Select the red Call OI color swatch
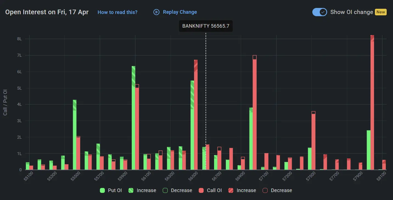The height and width of the screenshot is (200, 393). click(x=202, y=190)
